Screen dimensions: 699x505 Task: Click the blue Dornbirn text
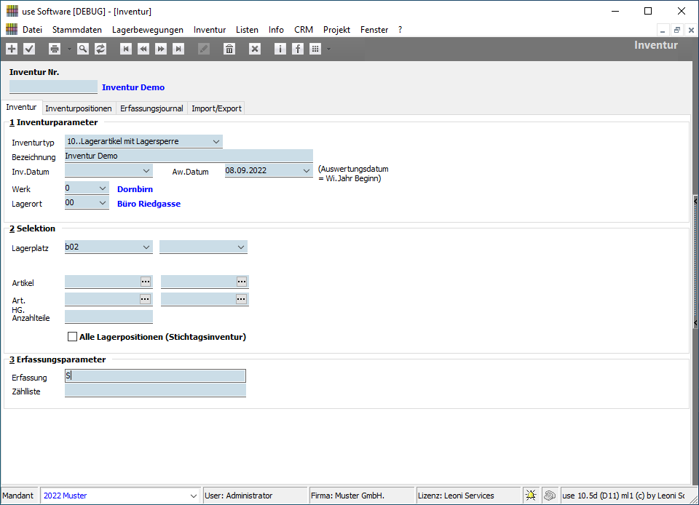point(135,189)
